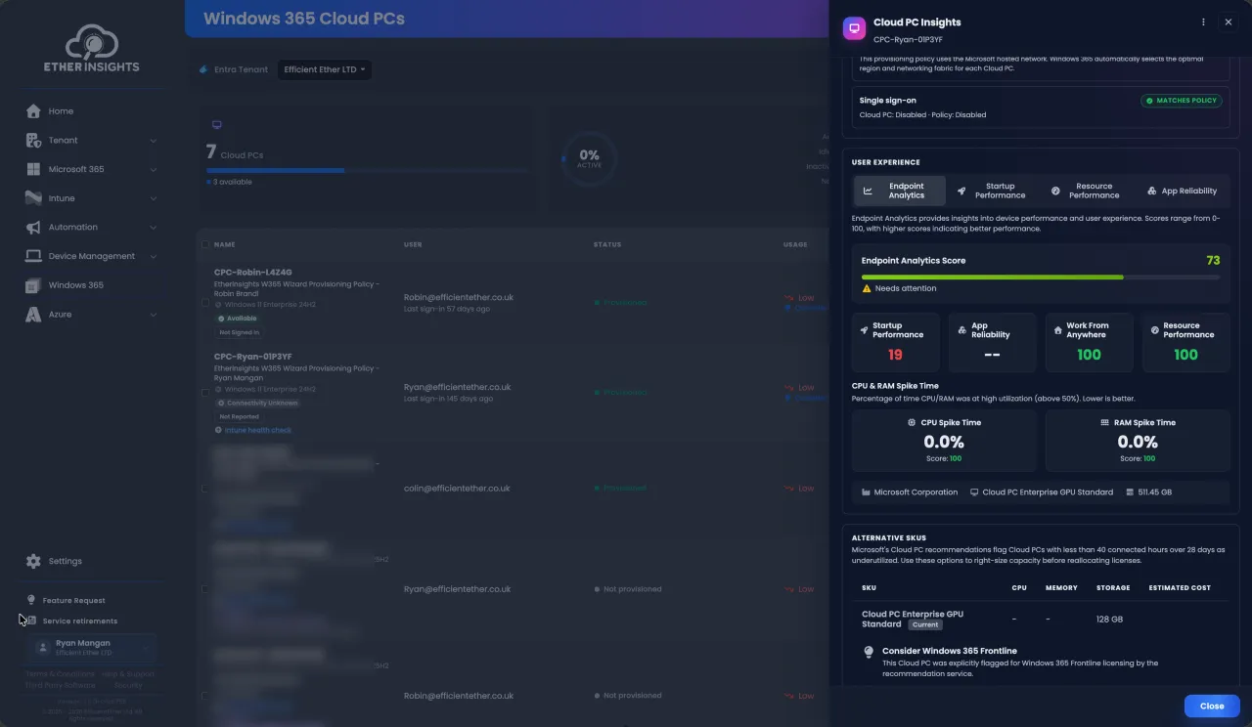Expand the Microsoft 365 sidebar chevron
1252x727 pixels.
click(x=153, y=169)
